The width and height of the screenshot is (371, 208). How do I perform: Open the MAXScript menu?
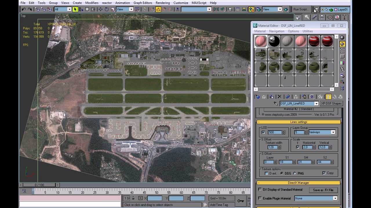(x=199, y=3)
